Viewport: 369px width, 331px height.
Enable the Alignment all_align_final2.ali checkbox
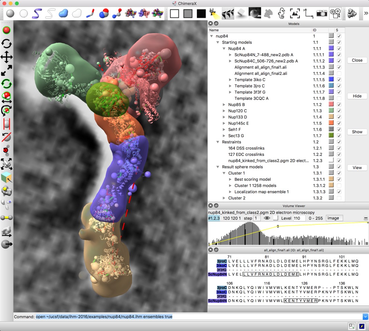point(339,73)
